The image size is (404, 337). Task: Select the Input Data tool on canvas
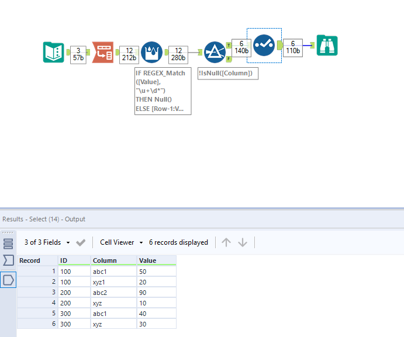click(x=53, y=52)
